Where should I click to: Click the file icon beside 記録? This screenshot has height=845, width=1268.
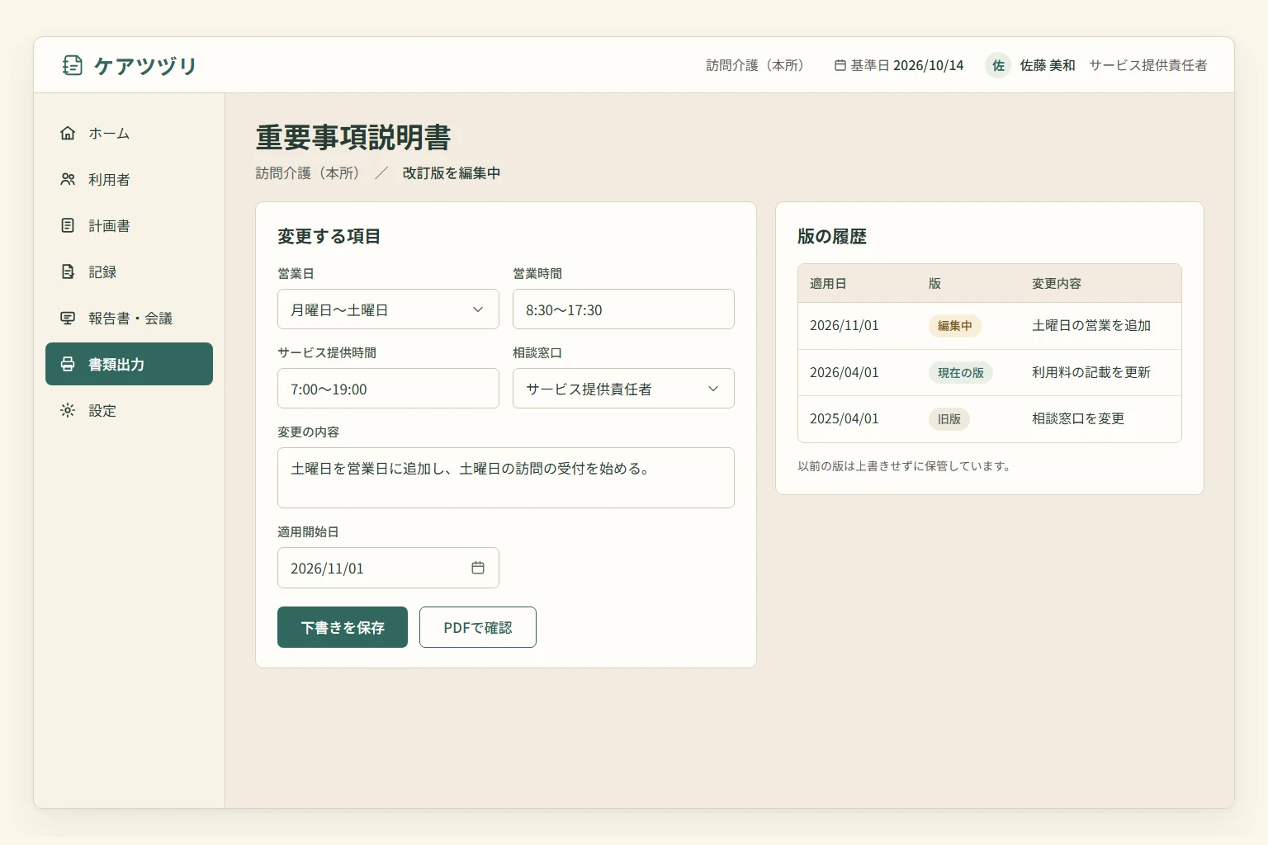tap(68, 271)
